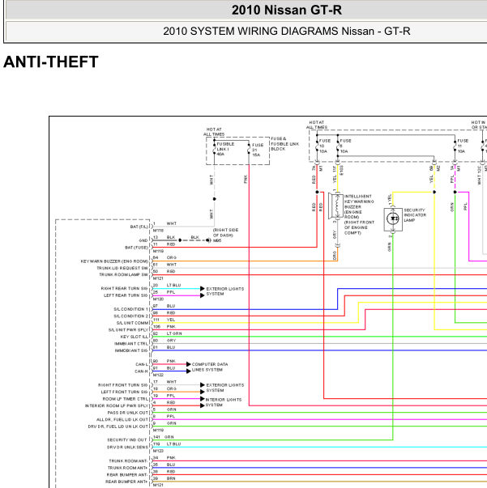Click the '2010 Nissan GT-R' title
Screen dimensions: 487x488
pos(287,10)
